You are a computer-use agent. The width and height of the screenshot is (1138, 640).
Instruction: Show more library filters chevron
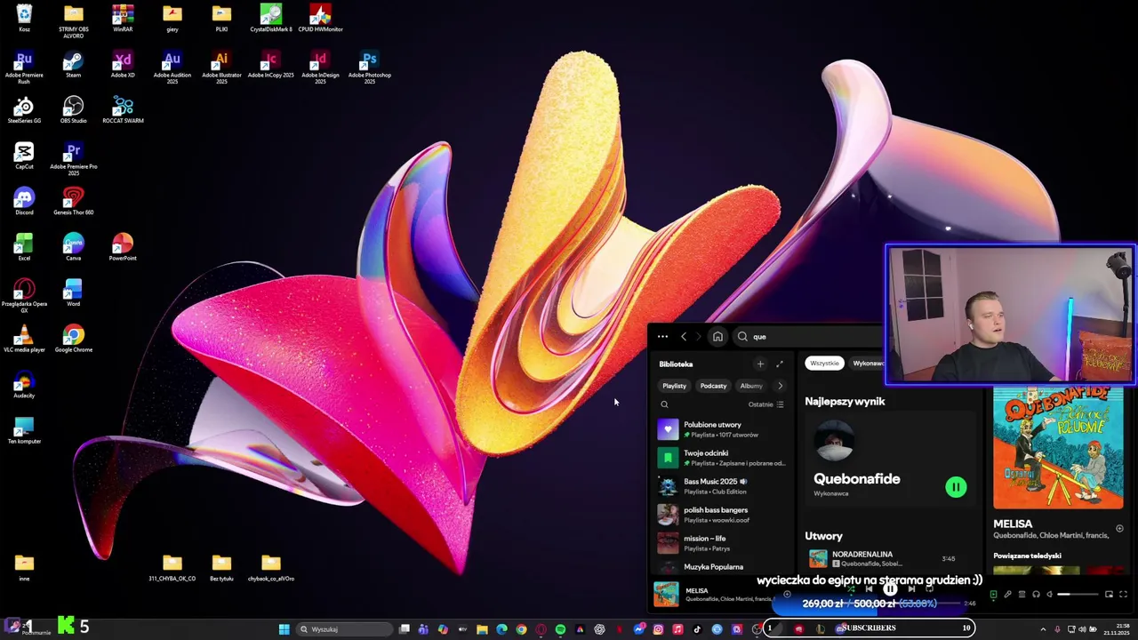780,386
